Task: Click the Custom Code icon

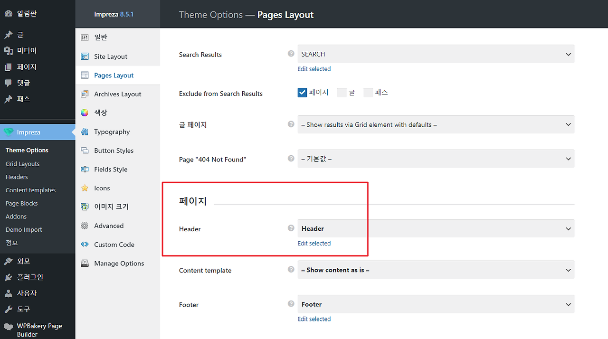Action: click(85, 245)
